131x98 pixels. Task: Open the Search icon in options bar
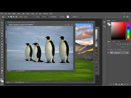124,17
